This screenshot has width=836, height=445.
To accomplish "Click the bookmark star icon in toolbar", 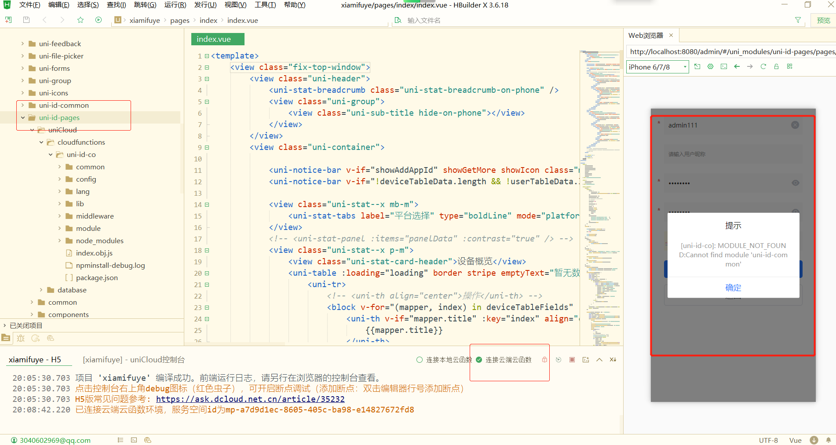I will tap(80, 20).
